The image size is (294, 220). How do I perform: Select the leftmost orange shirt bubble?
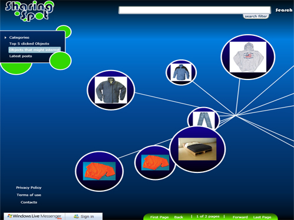click(99, 171)
